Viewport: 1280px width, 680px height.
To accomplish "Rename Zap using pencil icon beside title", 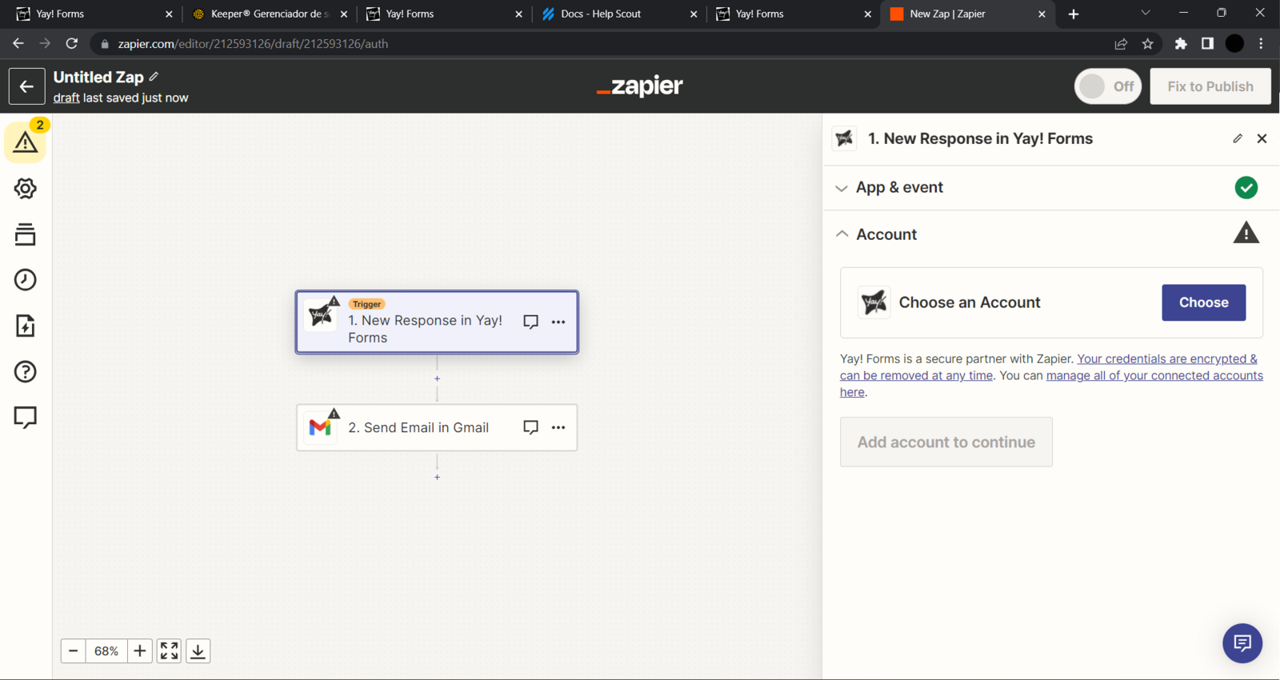I will click(154, 77).
